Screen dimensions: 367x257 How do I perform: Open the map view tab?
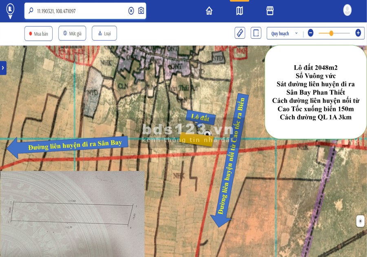coord(239,11)
